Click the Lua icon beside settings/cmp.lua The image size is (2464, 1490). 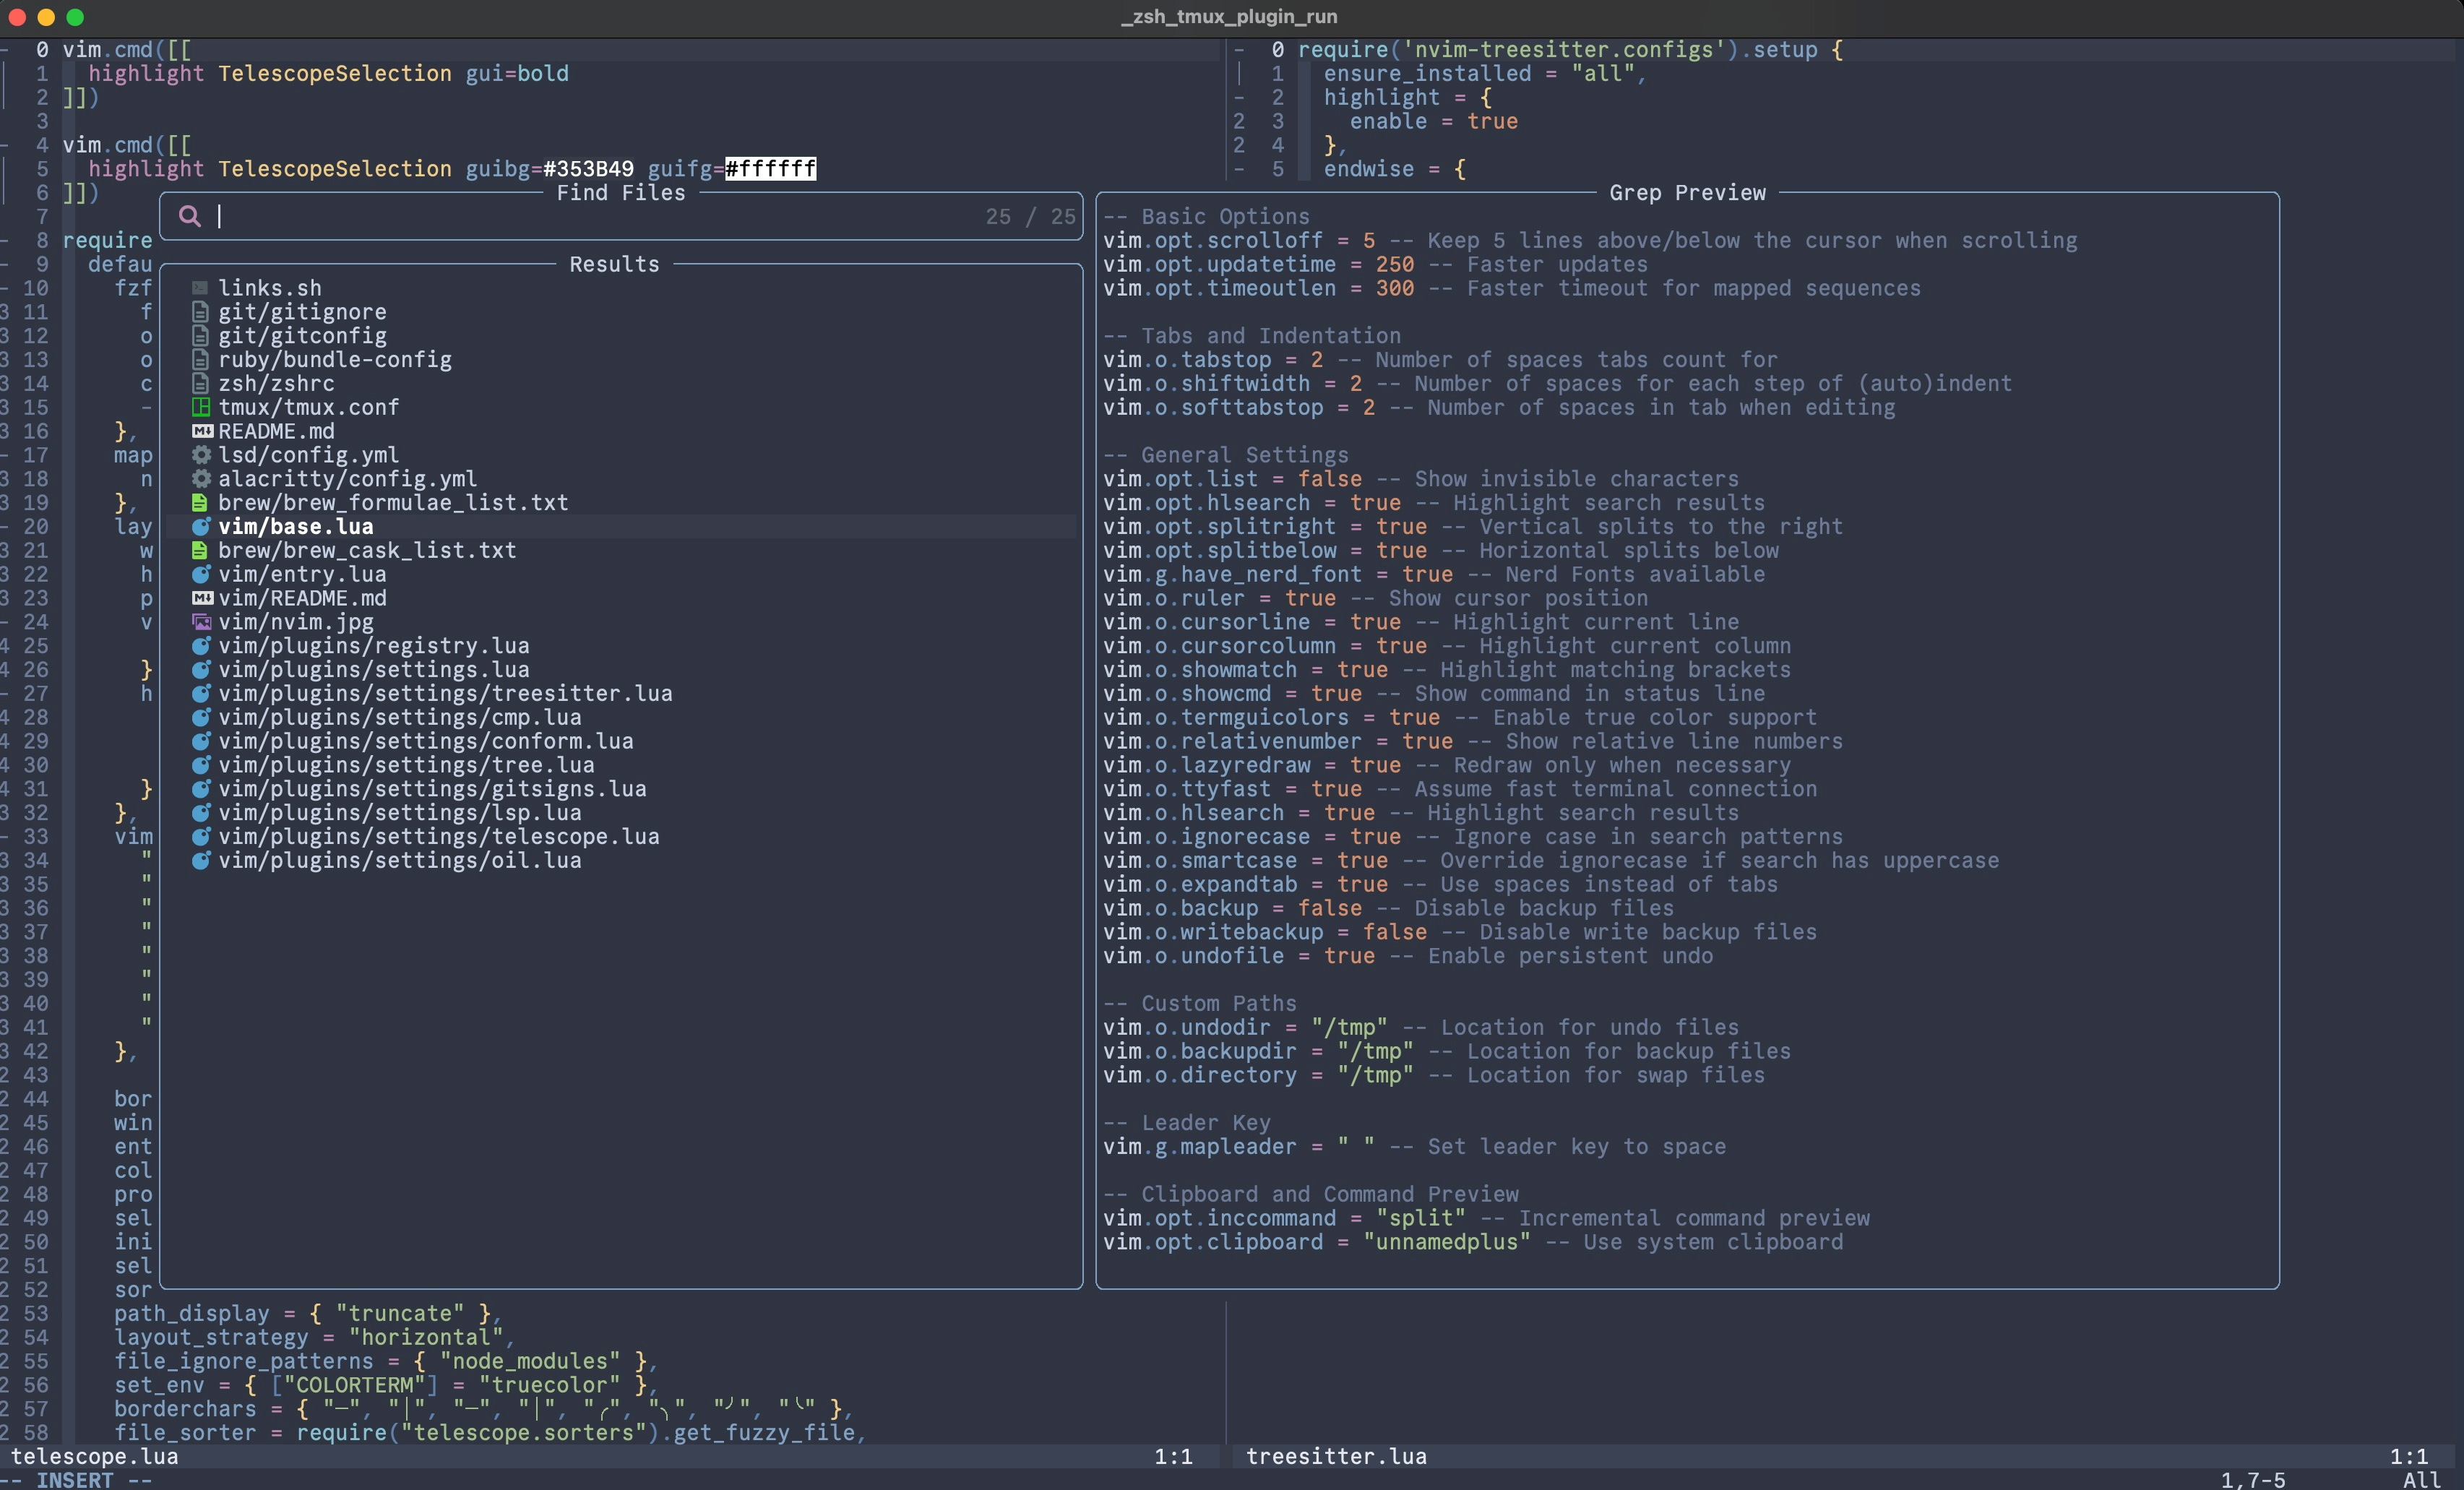point(201,718)
